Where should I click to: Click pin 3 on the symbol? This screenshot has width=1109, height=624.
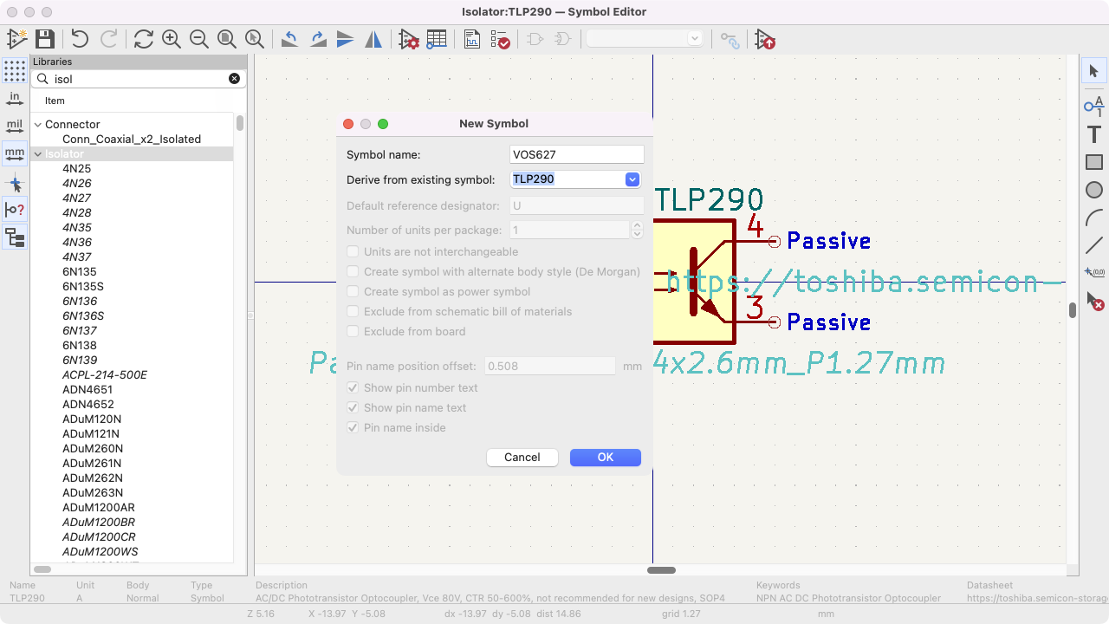tap(774, 322)
